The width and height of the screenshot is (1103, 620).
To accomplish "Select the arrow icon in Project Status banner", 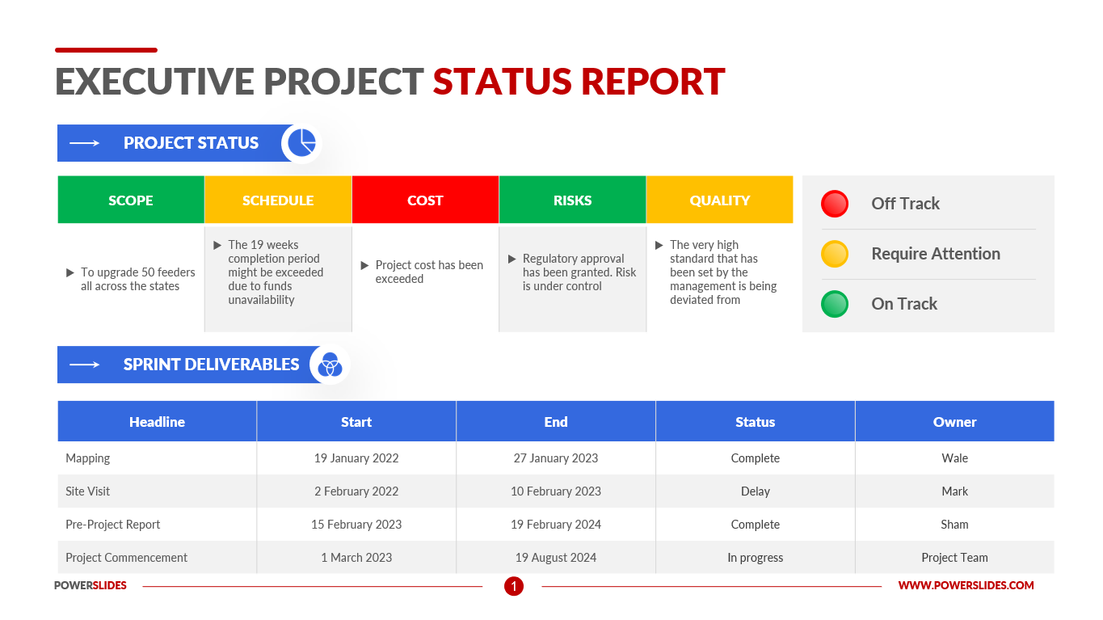I will tap(84, 142).
